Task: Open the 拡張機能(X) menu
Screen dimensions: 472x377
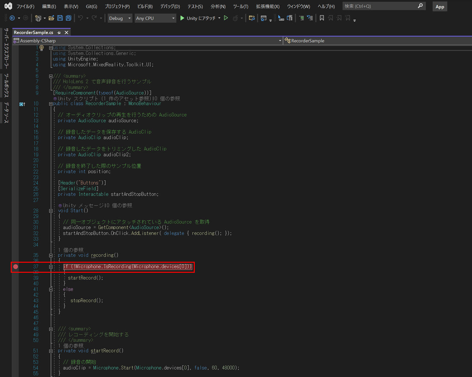Action: click(268, 6)
